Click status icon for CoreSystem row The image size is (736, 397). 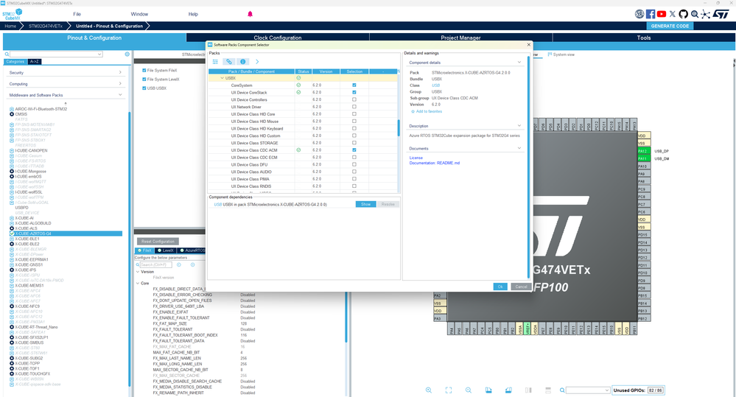point(298,85)
